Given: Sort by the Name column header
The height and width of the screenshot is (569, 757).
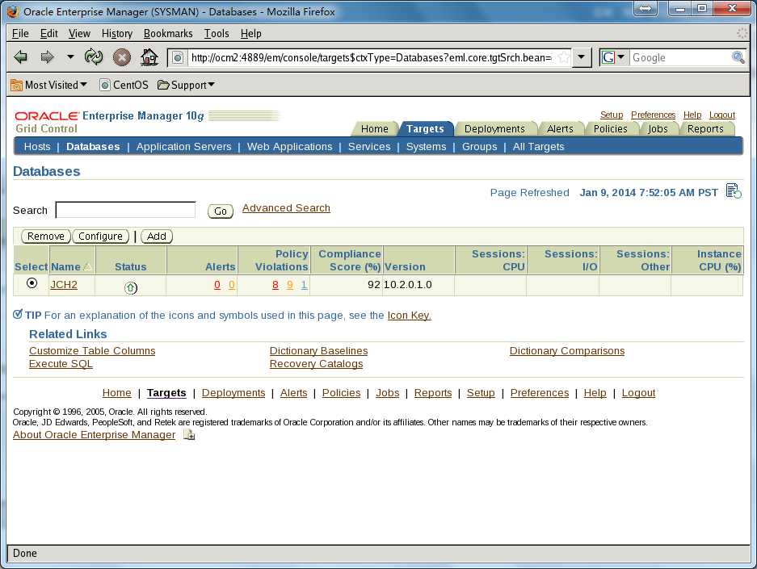Looking at the screenshot, I should (65, 266).
